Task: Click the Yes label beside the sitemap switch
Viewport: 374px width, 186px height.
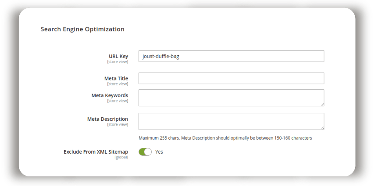Action: 159,152
